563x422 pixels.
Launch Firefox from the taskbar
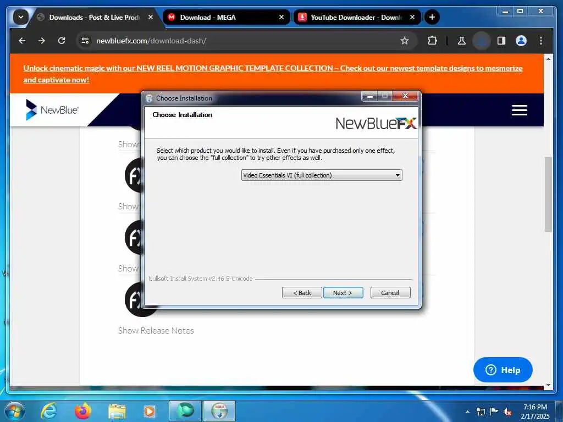pos(83,411)
